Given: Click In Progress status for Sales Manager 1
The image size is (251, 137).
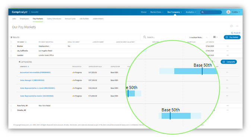Looking at the screenshot, I should (x=77, y=80).
